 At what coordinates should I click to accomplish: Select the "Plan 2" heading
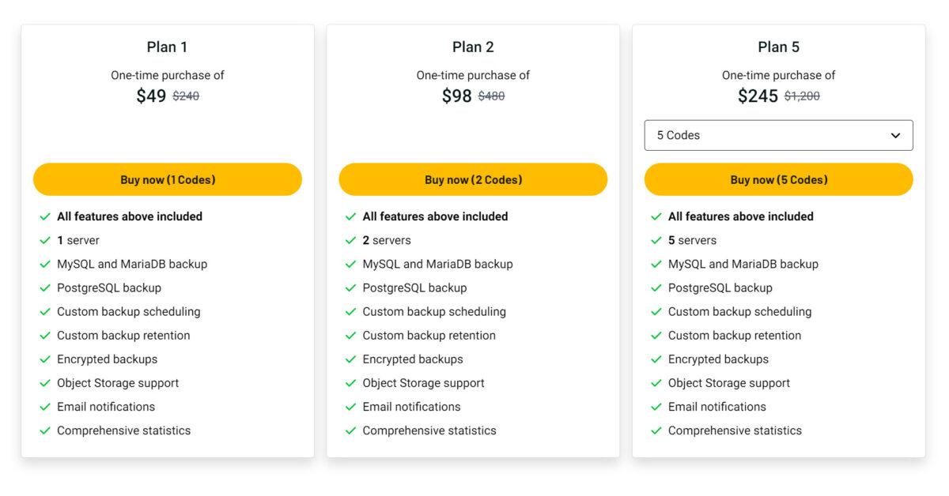[x=473, y=47]
